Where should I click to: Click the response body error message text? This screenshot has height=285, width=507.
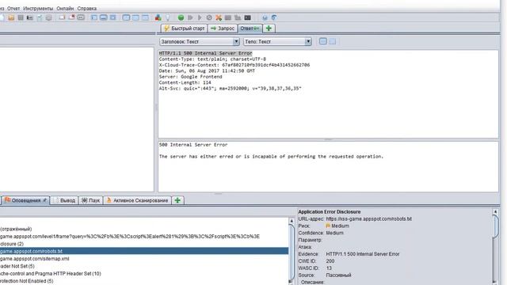pos(271,157)
